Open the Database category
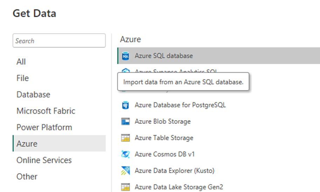Screen dimensions: 320x192 [33, 95]
